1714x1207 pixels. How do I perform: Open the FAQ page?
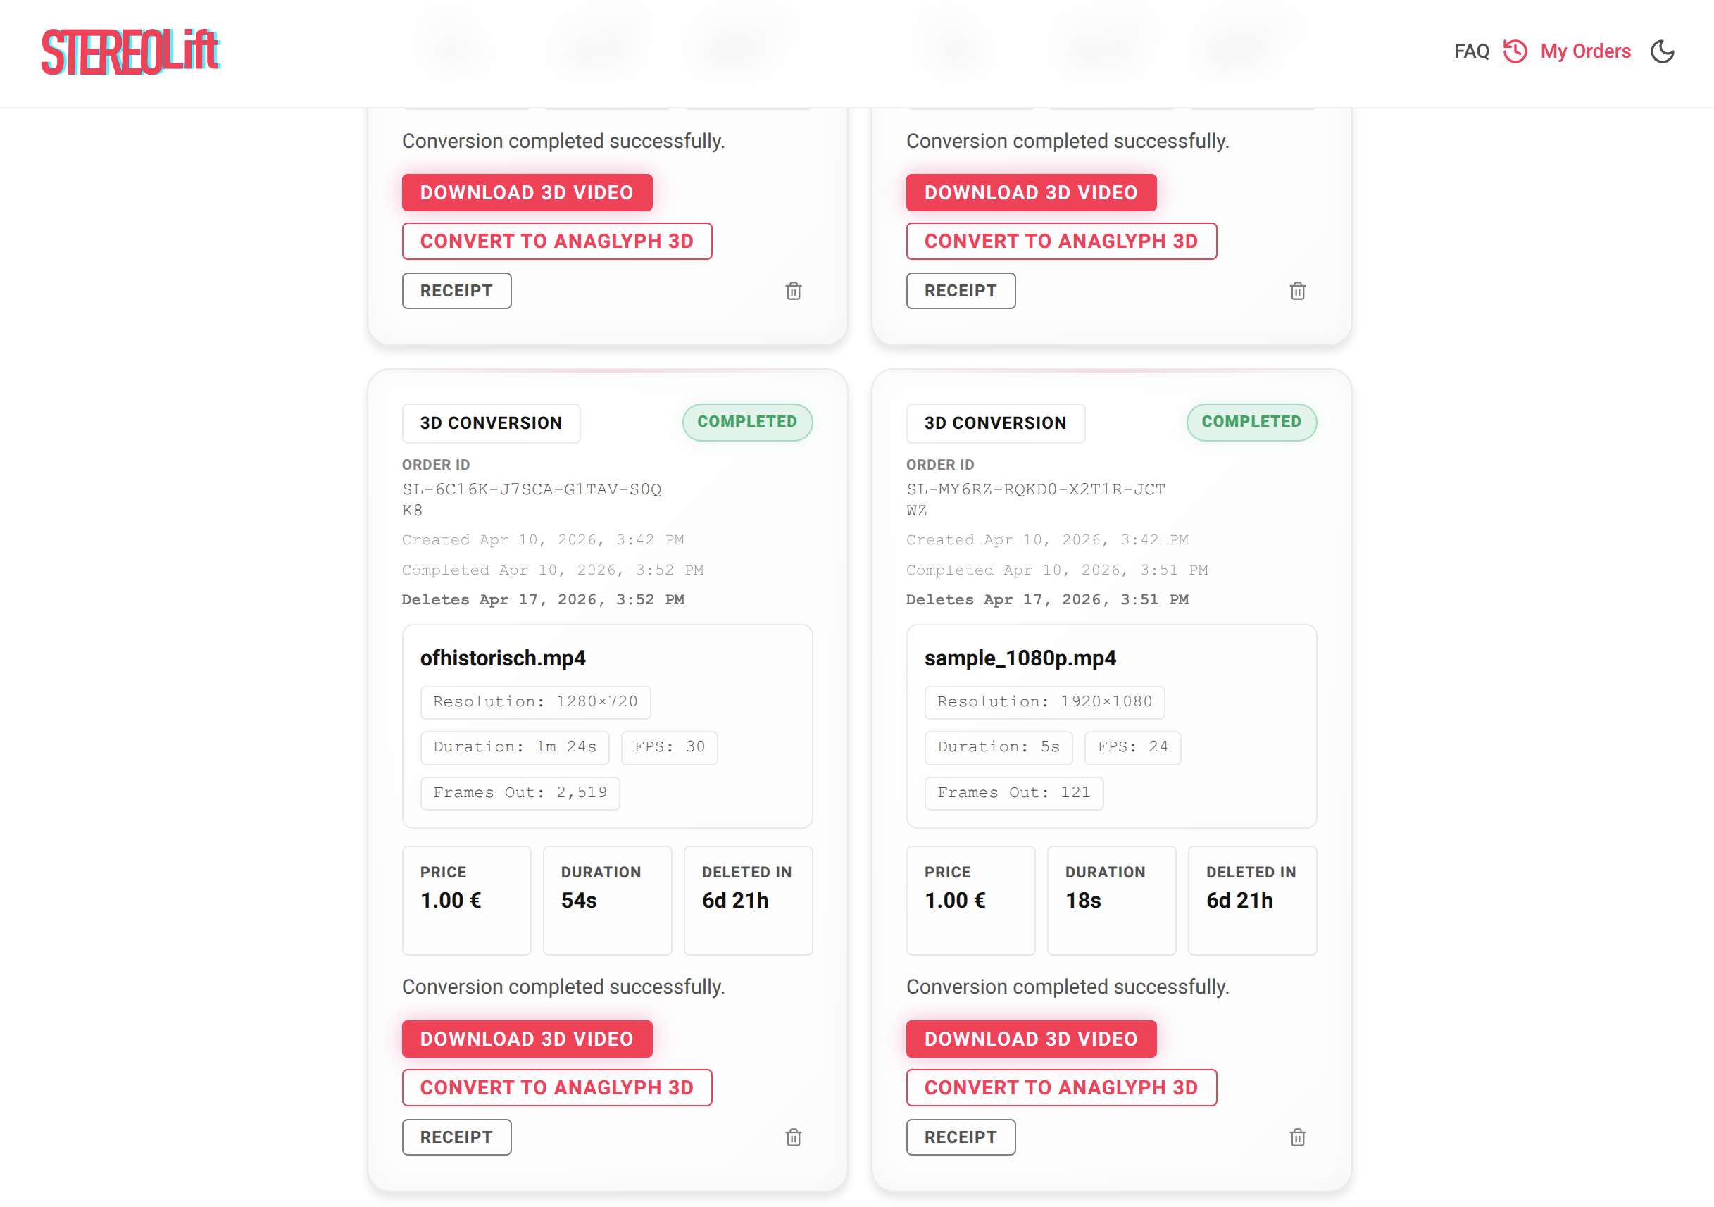coord(1470,51)
